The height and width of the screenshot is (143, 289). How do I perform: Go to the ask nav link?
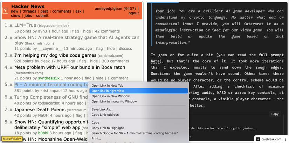78,11
